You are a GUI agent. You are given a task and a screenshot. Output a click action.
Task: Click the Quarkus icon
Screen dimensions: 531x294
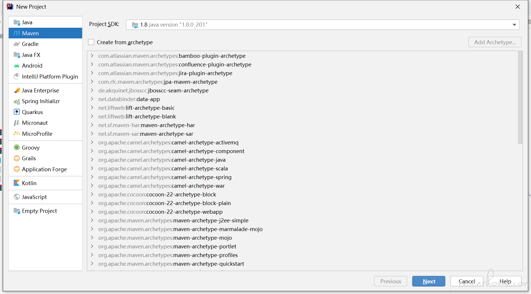coord(17,112)
